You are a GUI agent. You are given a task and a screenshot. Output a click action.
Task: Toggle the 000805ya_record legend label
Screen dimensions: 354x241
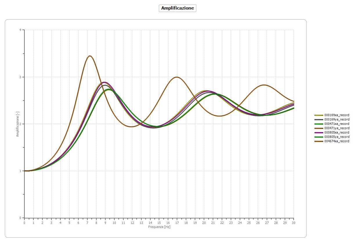[337, 137]
